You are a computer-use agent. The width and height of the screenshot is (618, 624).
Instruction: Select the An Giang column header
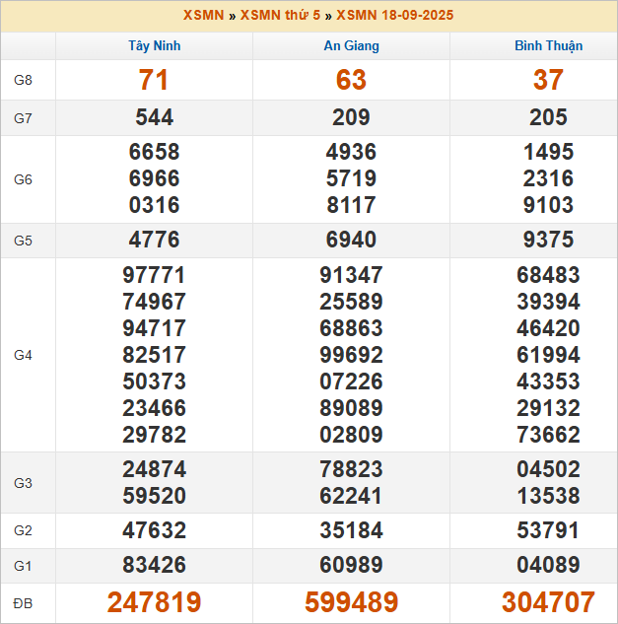tap(351, 46)
